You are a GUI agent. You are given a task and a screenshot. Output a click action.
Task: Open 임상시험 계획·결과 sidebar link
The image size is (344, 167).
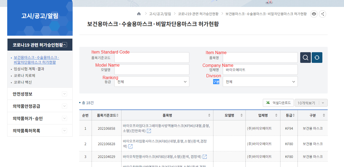(x=29, y=69)
